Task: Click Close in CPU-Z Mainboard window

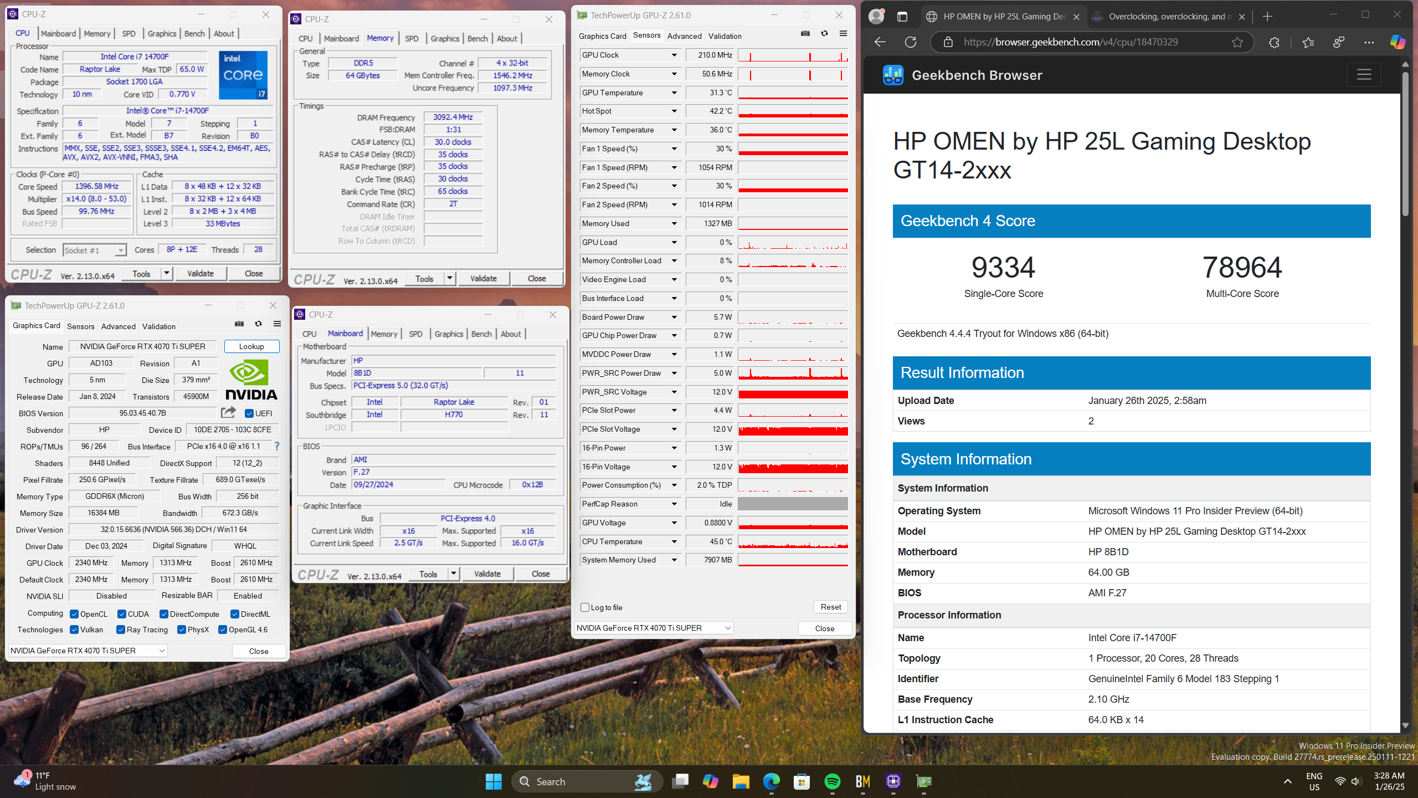Action: pyautogui.click(x=541, y=574)
